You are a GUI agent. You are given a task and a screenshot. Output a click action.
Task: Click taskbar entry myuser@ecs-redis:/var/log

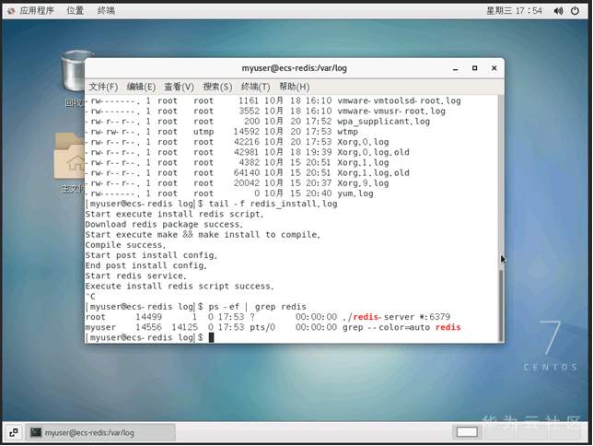(x=100, y=432)
